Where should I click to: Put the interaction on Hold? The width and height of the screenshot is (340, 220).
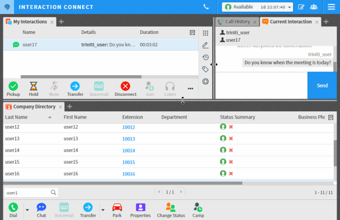click(x=33, y=89)
